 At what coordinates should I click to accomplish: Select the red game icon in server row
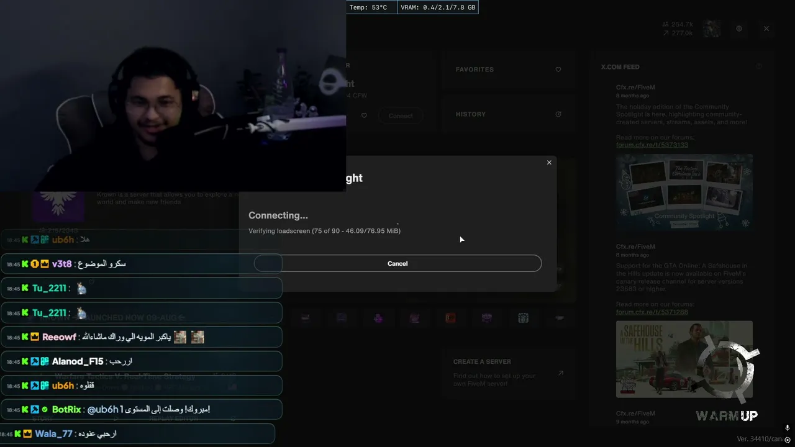pyautogui.click(x=450, y=318)
